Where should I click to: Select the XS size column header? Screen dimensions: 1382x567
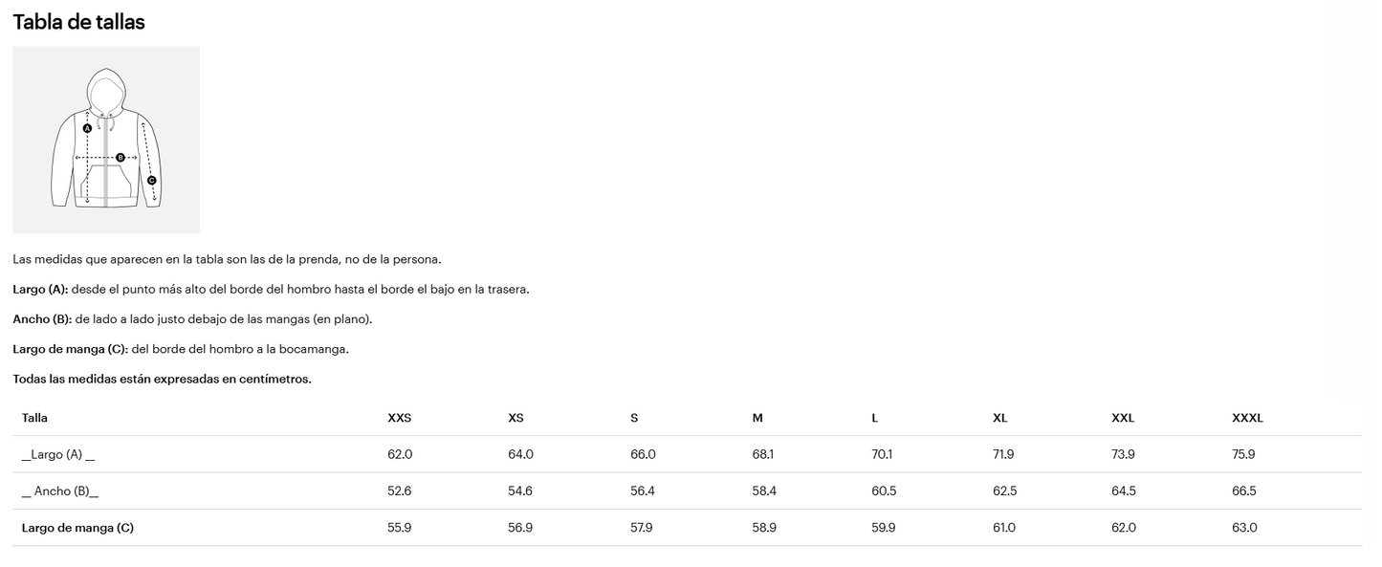coord(516,418)
